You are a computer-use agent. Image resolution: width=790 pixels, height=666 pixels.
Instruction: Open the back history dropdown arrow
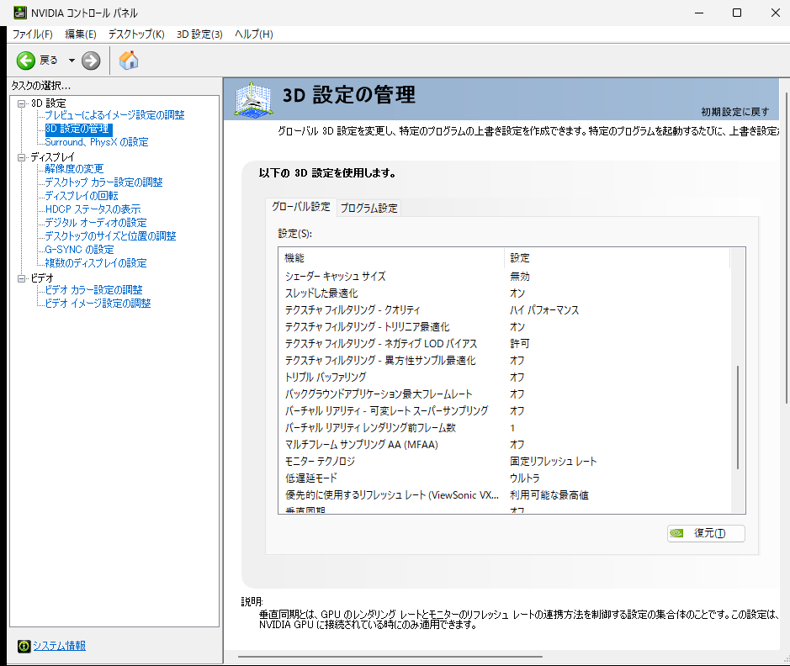(x=72, y=60)
